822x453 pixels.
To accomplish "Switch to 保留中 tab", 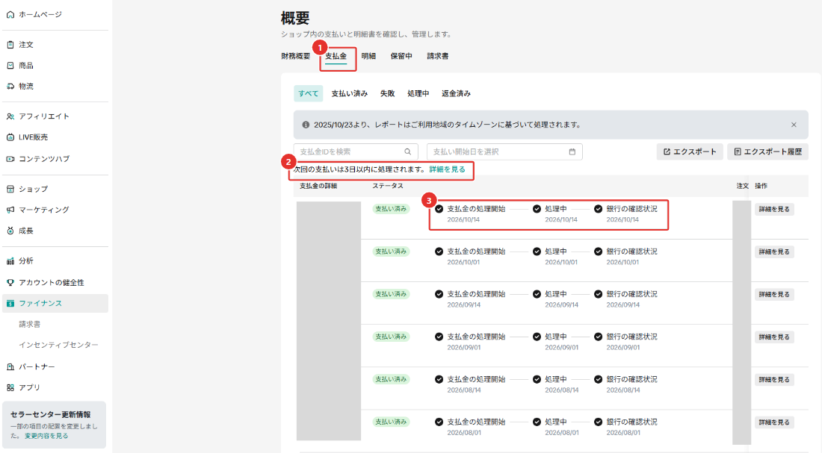I will click(x=401, y=56).
